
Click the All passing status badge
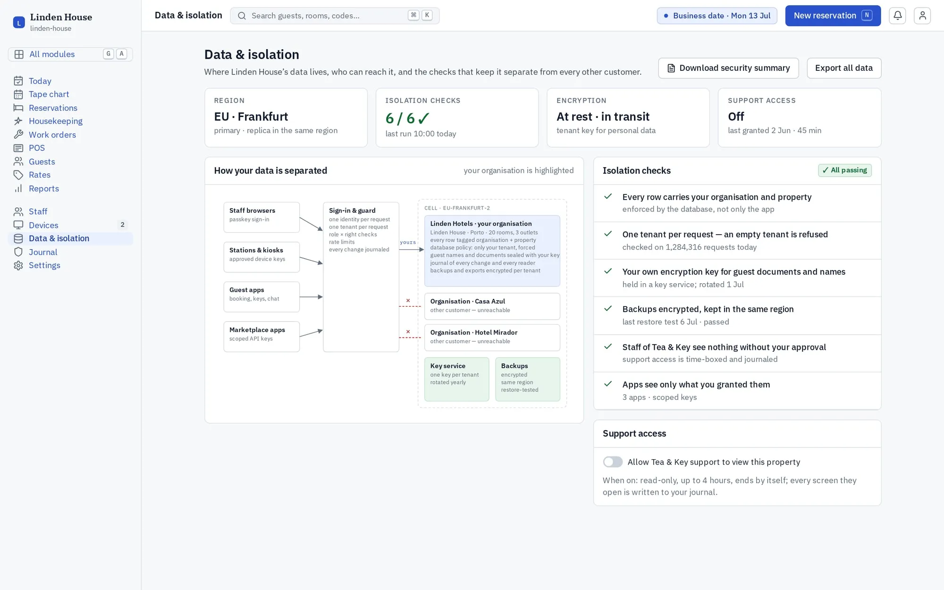845,170
